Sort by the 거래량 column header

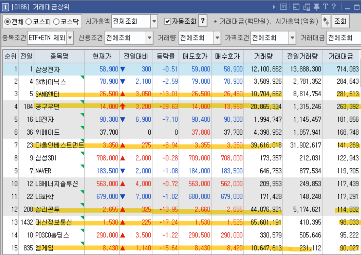(x=263, y=56)
